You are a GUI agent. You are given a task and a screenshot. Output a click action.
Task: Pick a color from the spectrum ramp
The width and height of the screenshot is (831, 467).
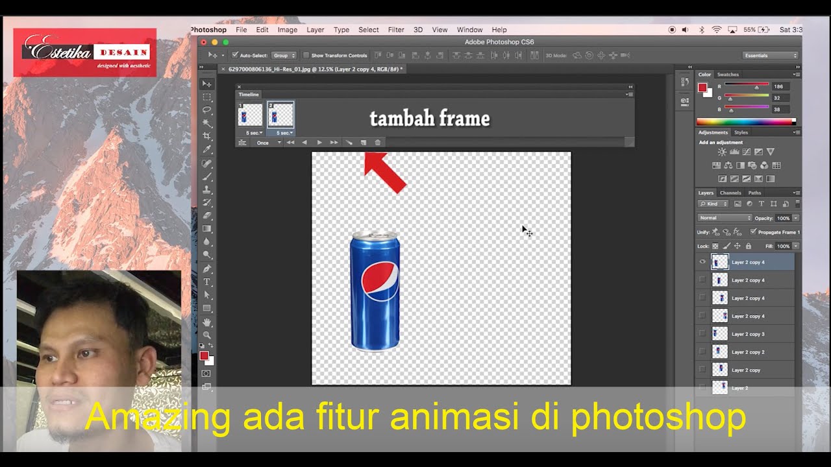pos(746,121)
